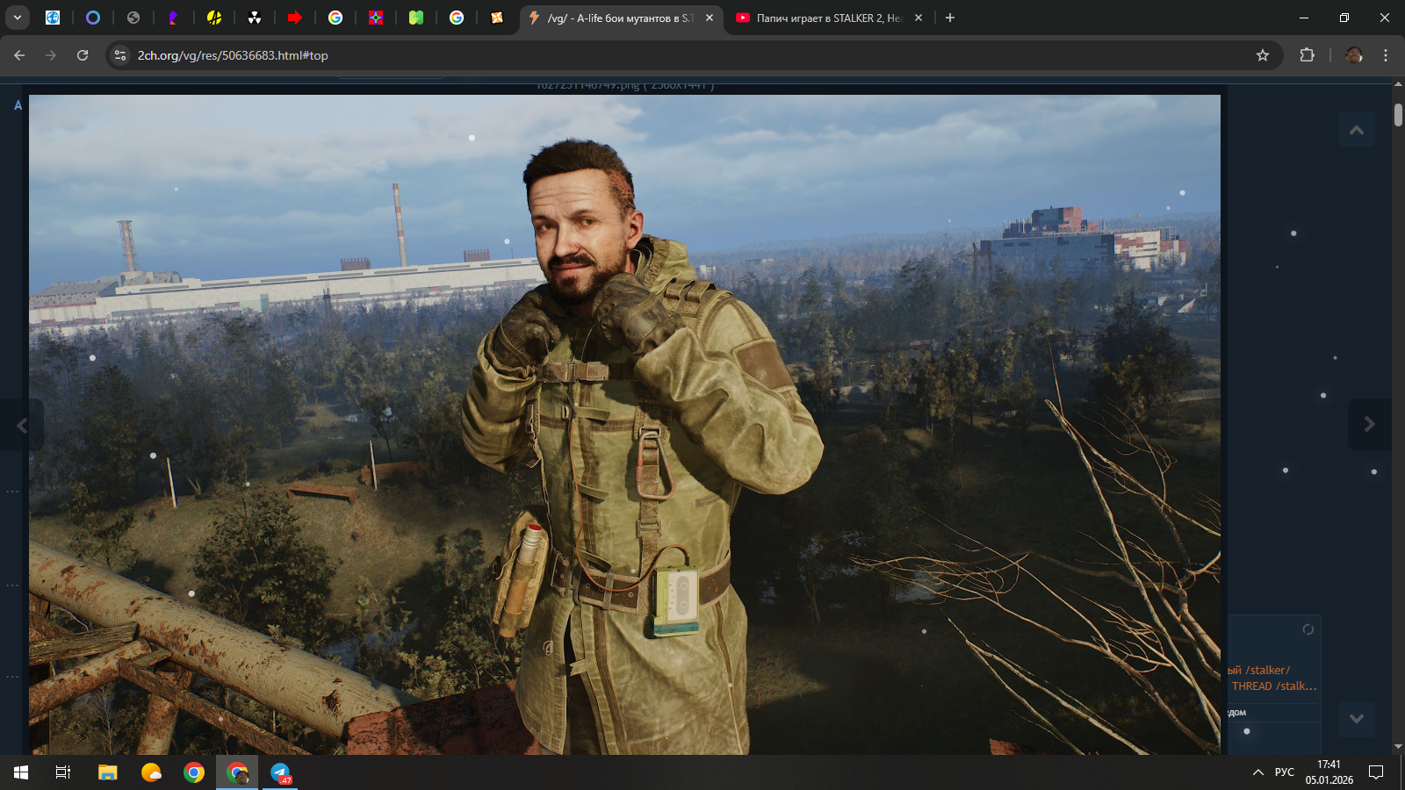The width and height of the screenshot is (1405, 790).
Task: Click the refresh icon in the side panel
Action: [x=1308, y=629]
